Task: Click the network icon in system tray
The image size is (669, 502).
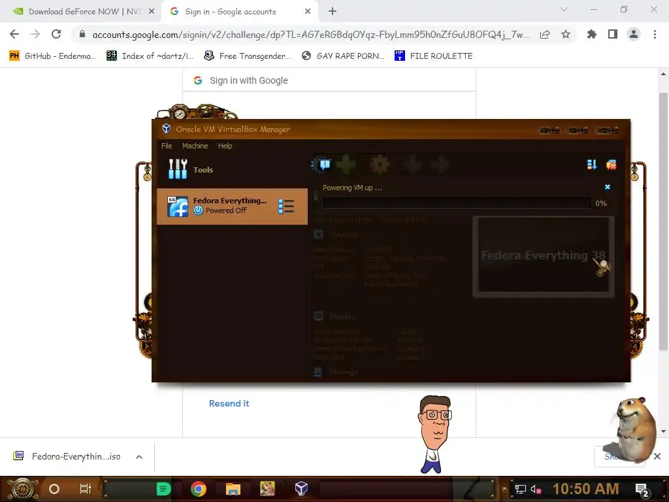Action: (520, 489)
